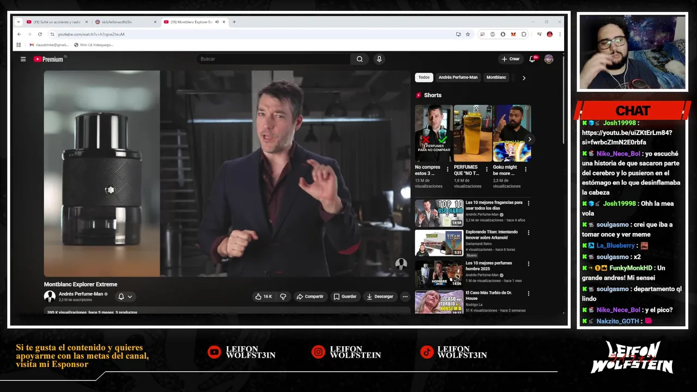Open the Andrés Perfume-Man channel name link
Image resolution: width=697 pixels, height=392 pixels.
[81, 294]
